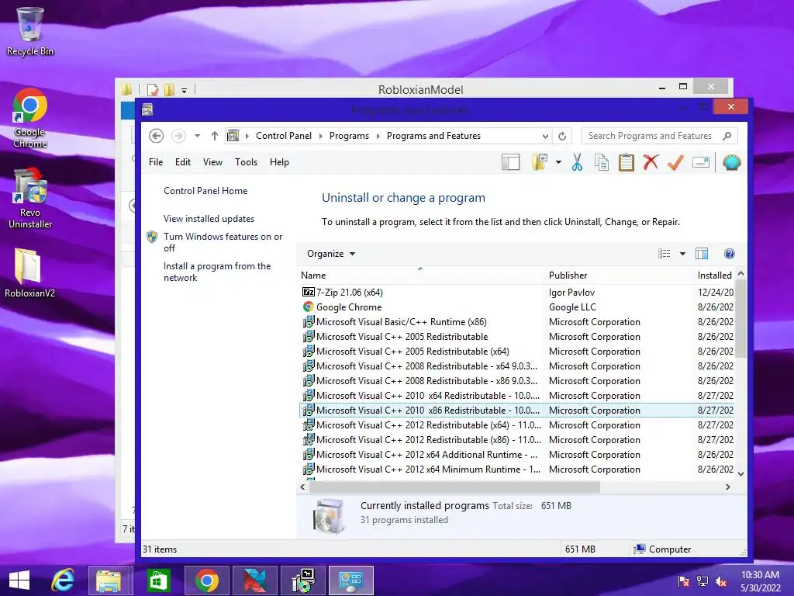Click View installed updates link
Image resolution: width=794 pixels, height=596 pixels.
click(209, 219)
